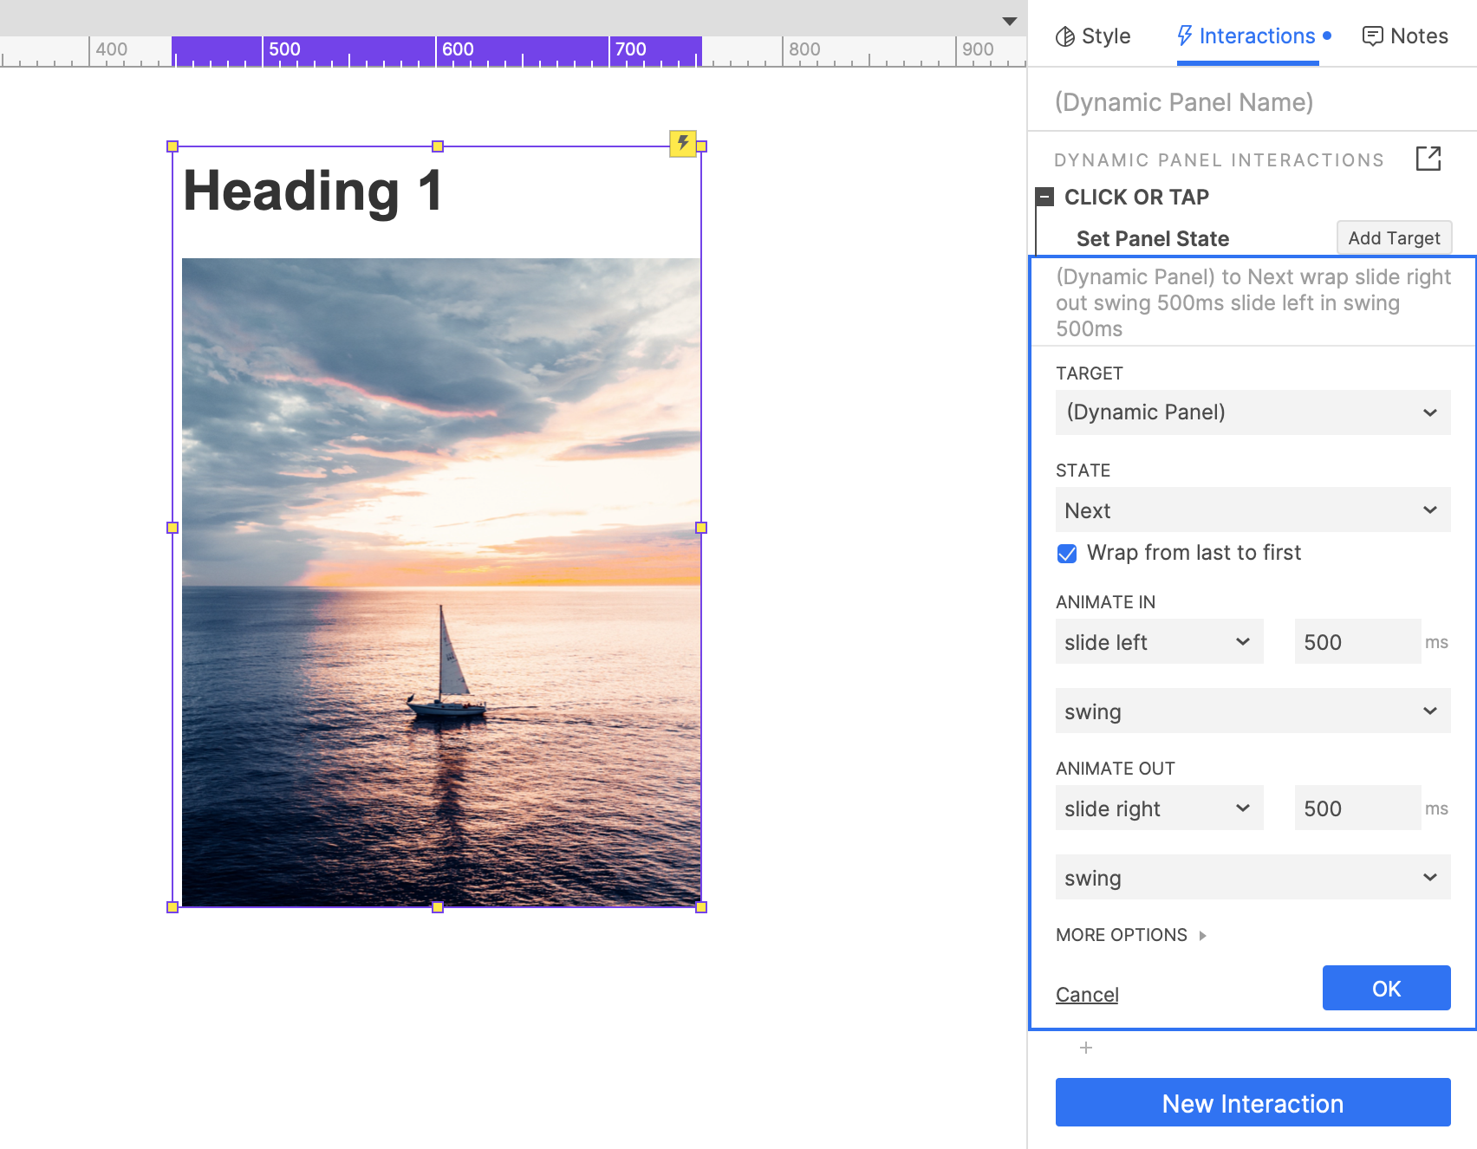The image size is (1477, 1149).
Task: Click the lightning bolt interaction badge on panel
Action: click(683, 143)
